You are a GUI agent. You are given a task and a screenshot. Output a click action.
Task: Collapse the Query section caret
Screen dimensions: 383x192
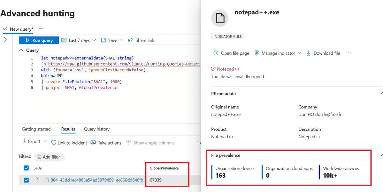pos(21,50)
